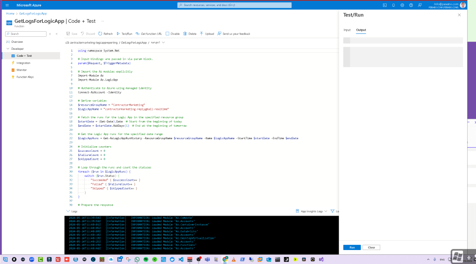
Task: Open Integration in the sidebar
Action: coord(23,63)
